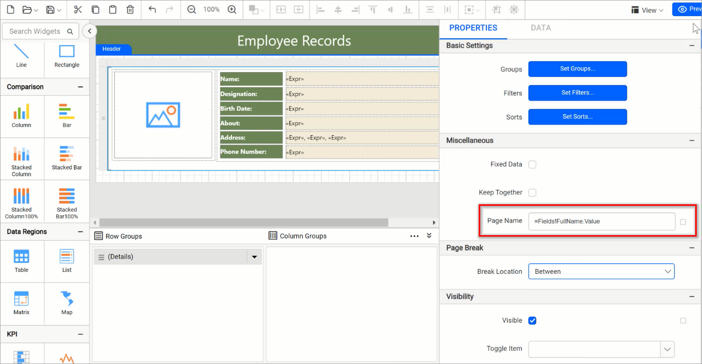The width and height of the screenshot is (702, 364).
Task: Open the Toggle Item dropdown
Action: pyautogui.click(x=667, y=349)
